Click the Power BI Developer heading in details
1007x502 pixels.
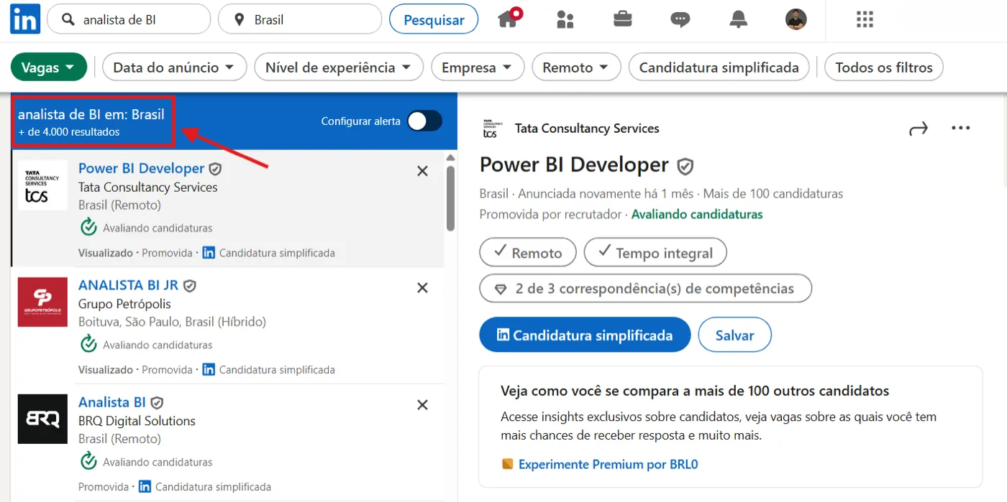point(574,165)
